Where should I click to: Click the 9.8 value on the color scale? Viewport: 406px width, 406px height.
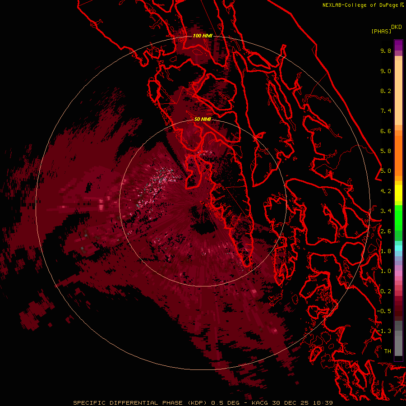pyautogui.click(x=386, y=51)
